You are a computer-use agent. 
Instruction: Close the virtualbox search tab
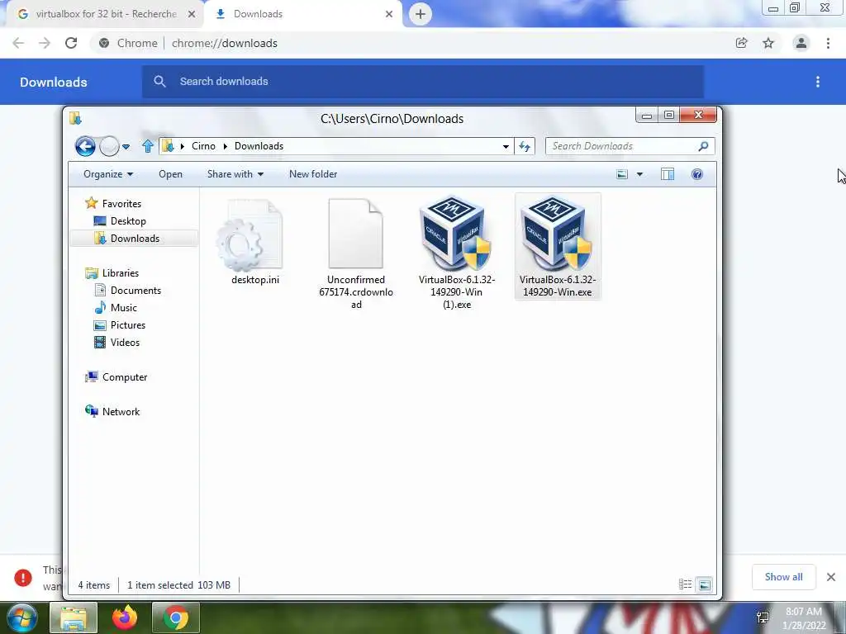click(192, 15)
